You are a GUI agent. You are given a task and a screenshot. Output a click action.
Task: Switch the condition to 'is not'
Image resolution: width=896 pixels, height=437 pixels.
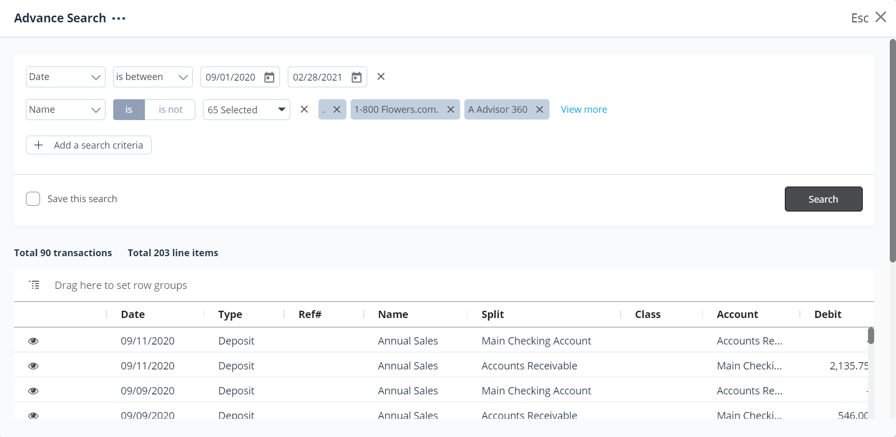pyautogui.click(x=170, y=110)
